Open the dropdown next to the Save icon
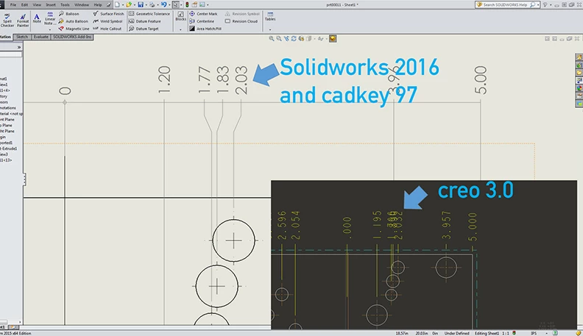Viewport: 583px width, 336px height. (x=145, y=5)
